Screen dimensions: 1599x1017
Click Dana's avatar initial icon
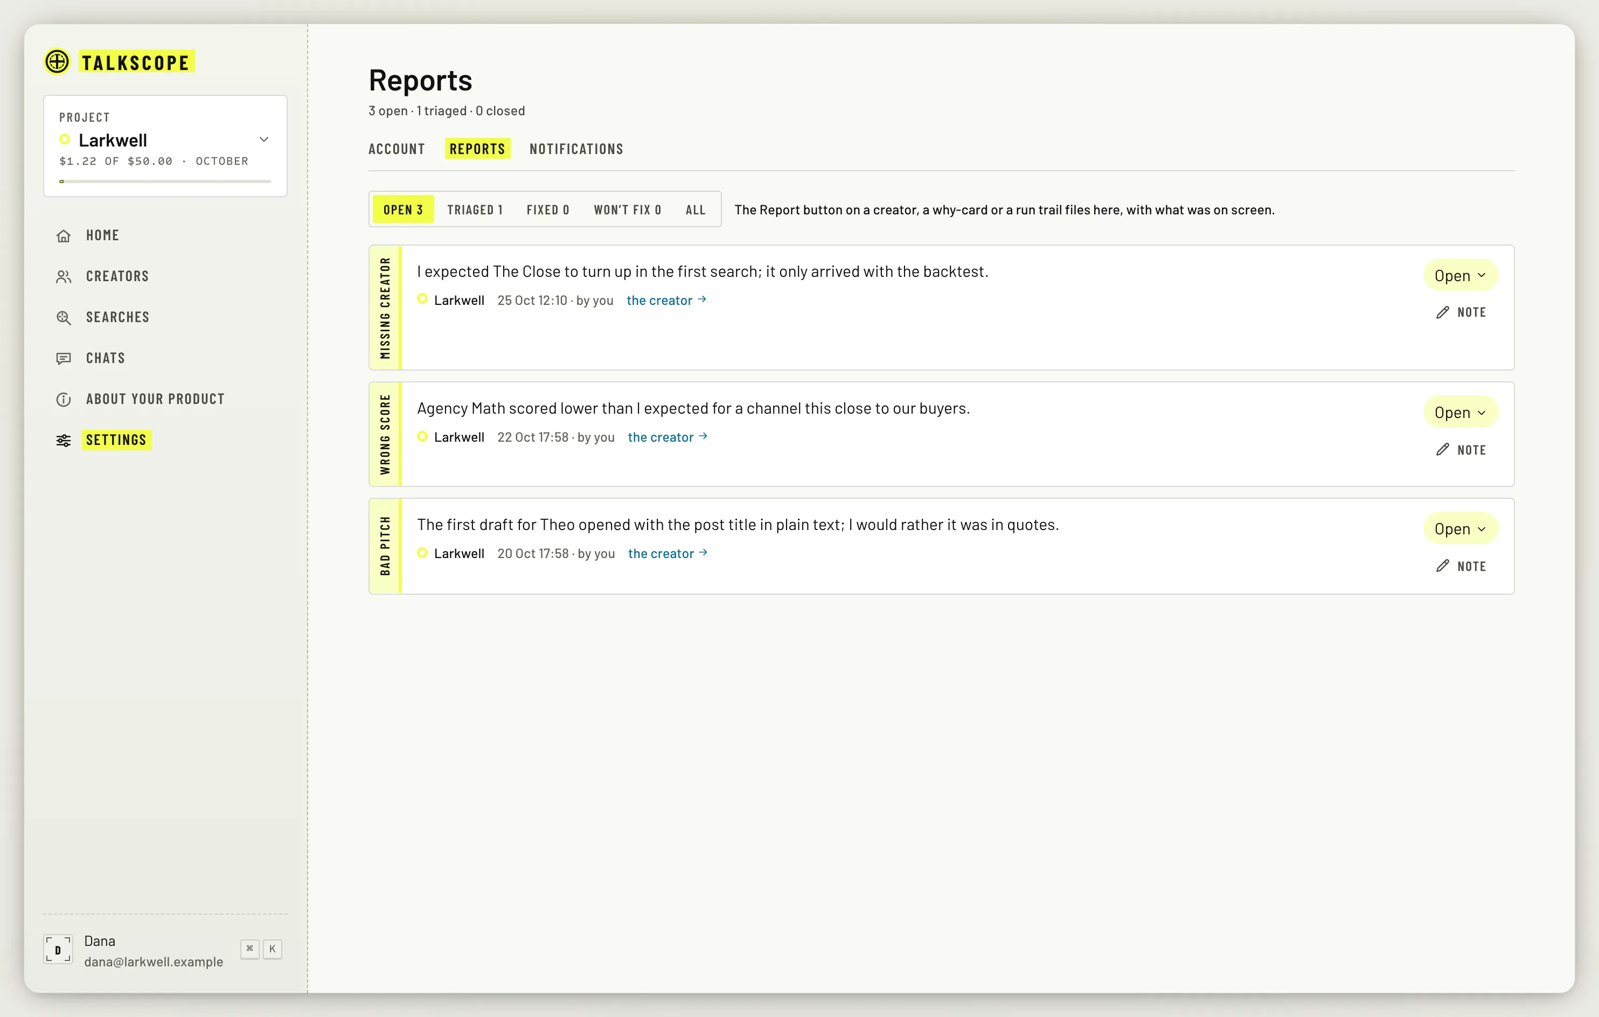(x=58, y=949)
